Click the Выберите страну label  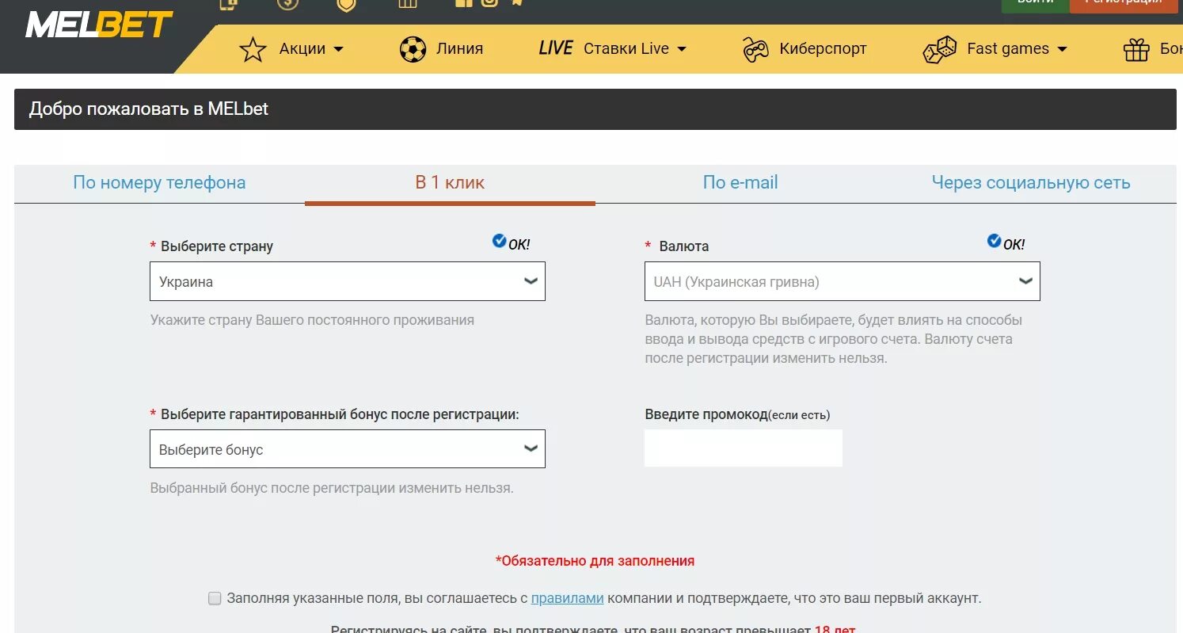217,246
